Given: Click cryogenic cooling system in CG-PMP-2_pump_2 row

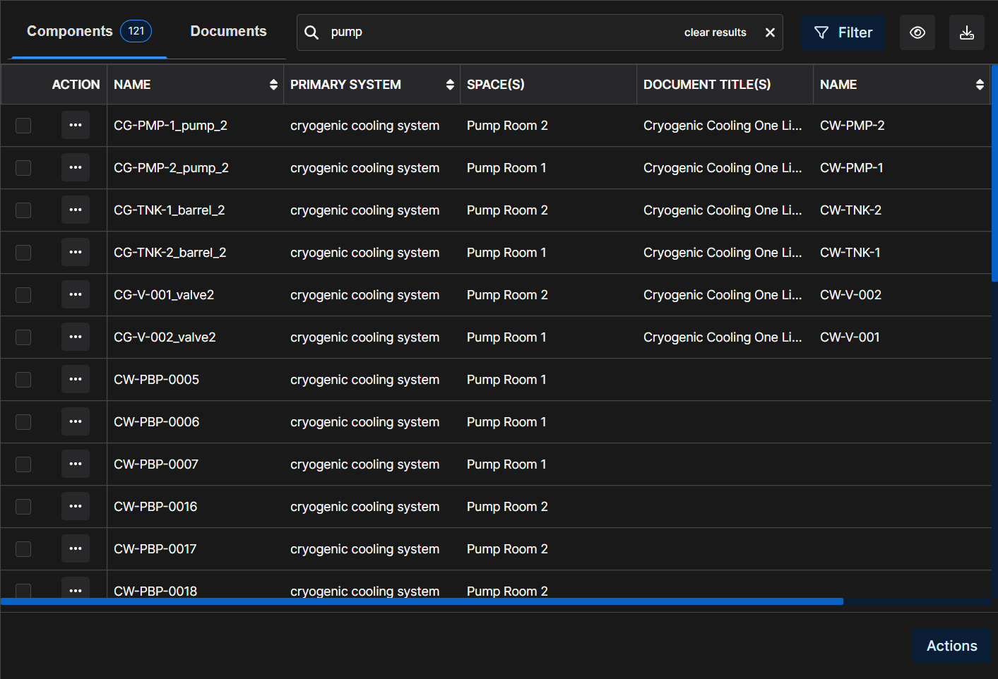Looking at the screenshot, I should 364,168.
